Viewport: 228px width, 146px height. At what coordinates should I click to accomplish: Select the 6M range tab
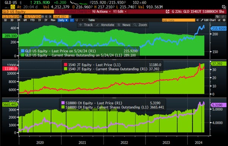[25, 20]
